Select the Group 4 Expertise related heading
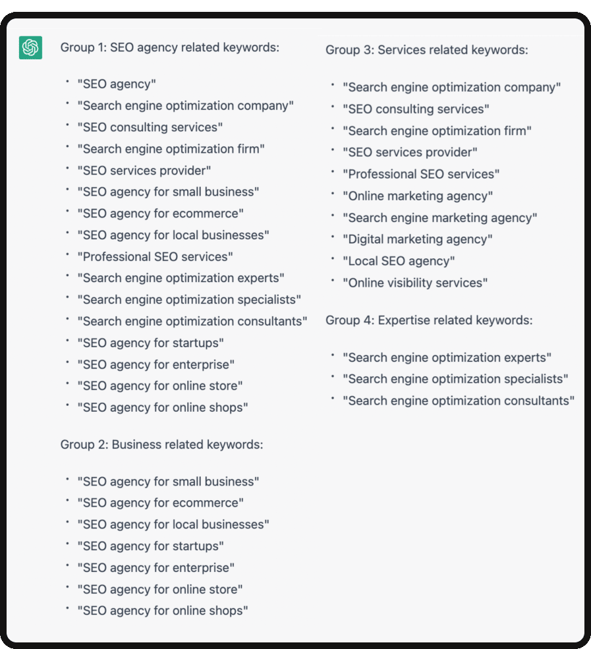591x649 pixels. point(429,320)
